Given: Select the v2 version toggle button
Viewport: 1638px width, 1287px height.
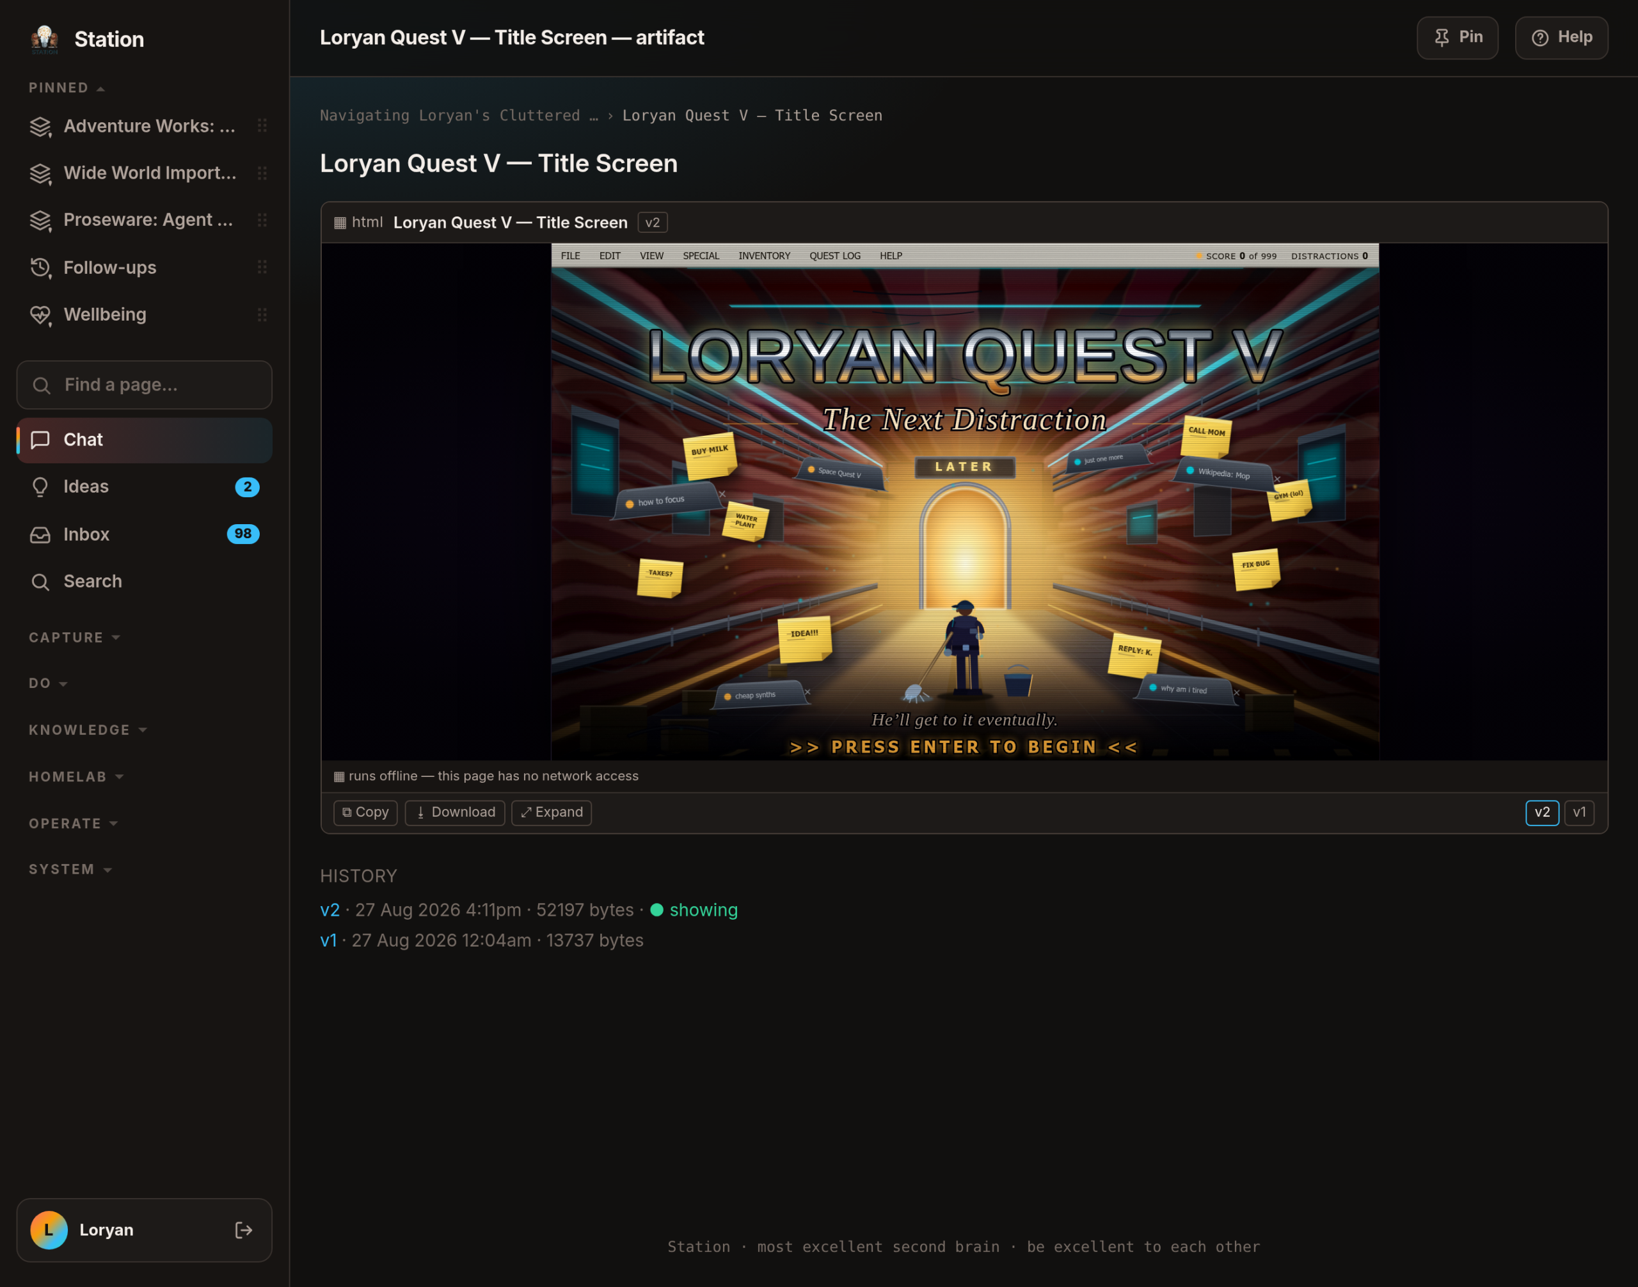Looking at the screenshot, I should click(1542, 812).
